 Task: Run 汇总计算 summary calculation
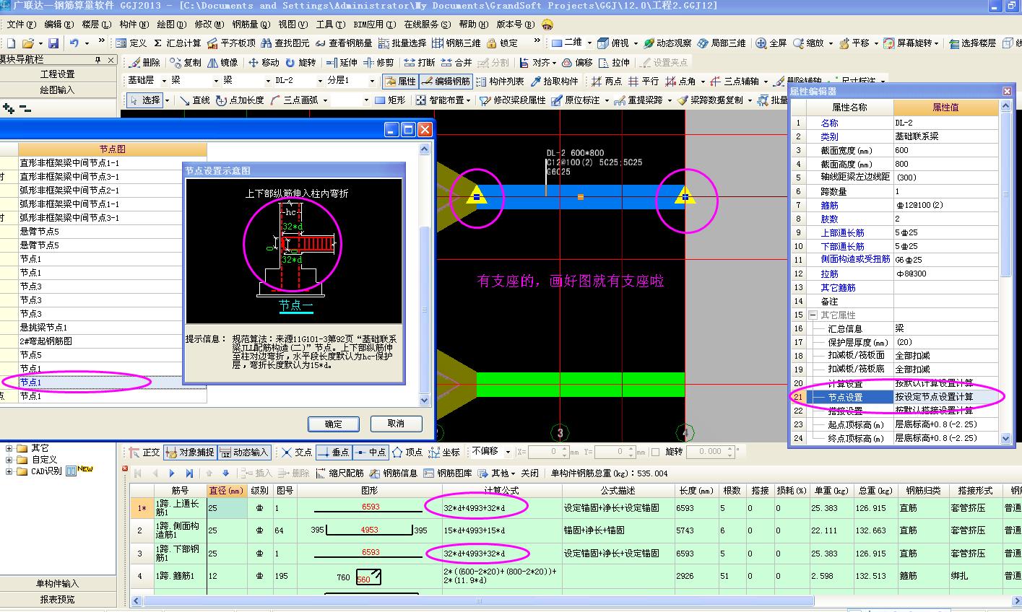[177, 43]
